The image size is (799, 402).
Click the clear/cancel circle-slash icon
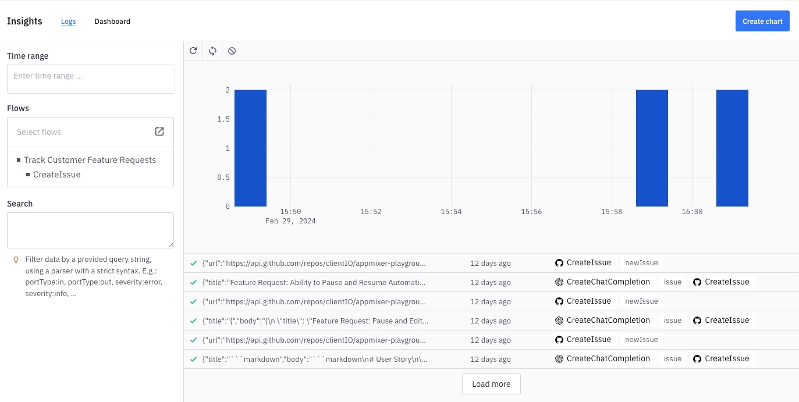(232, 51)
